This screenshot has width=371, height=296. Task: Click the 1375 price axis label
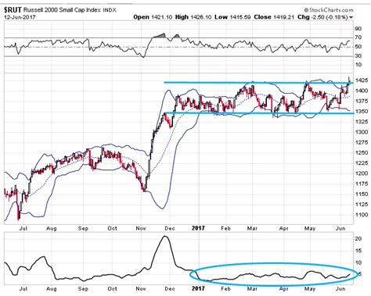coord(362,101)
